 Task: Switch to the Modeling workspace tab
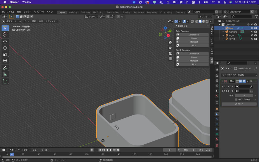pos(74,12)
